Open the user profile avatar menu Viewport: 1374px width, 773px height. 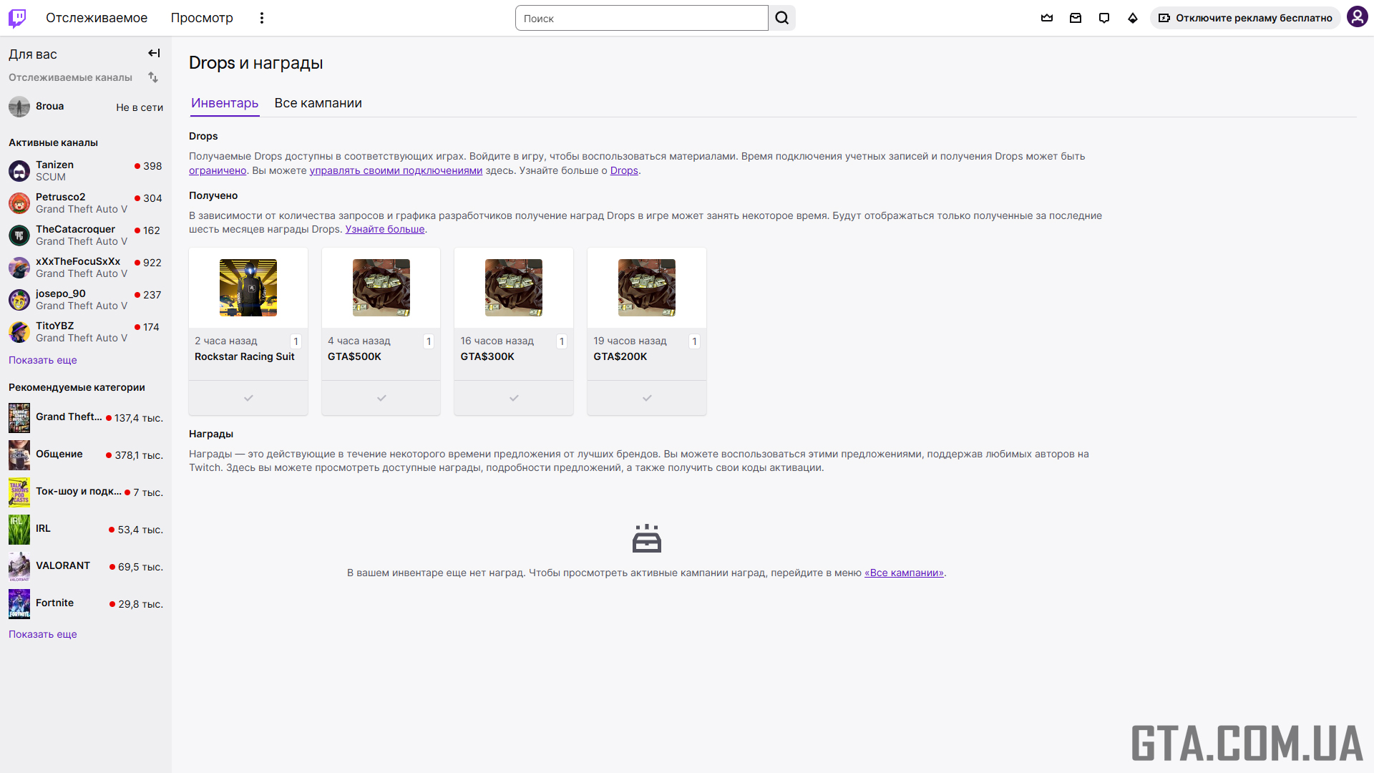[1357, 17]
